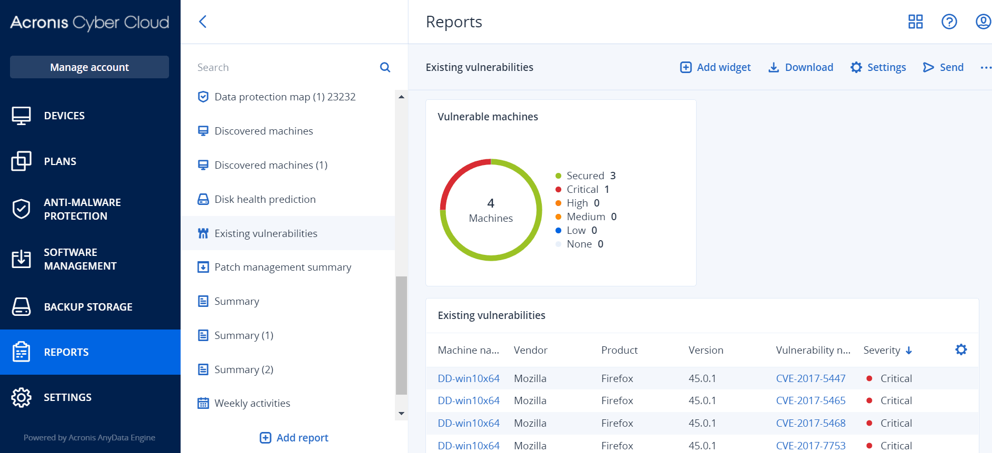Select the Summary (2) report
Screen dimensions: 992x453
point(287,369)
